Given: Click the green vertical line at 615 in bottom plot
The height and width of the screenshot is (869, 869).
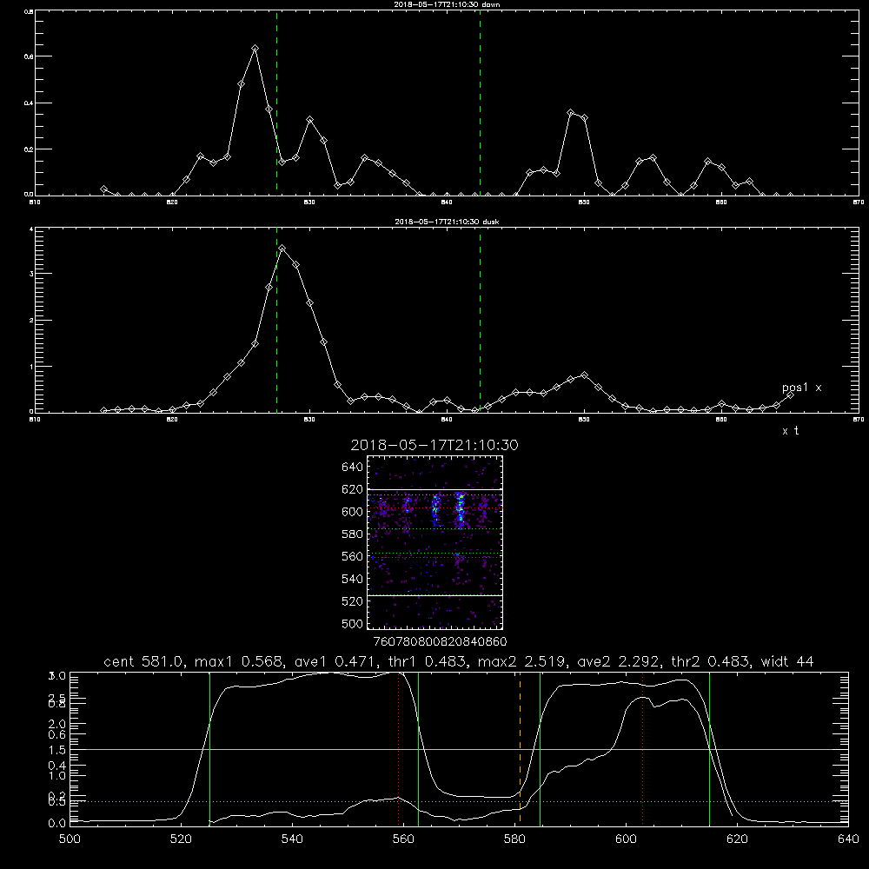Looking at the screenshot, I should click(709, 748).
